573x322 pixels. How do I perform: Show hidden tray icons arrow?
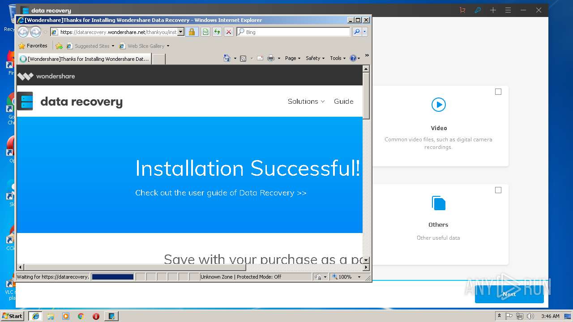click(x=499, y=316)
